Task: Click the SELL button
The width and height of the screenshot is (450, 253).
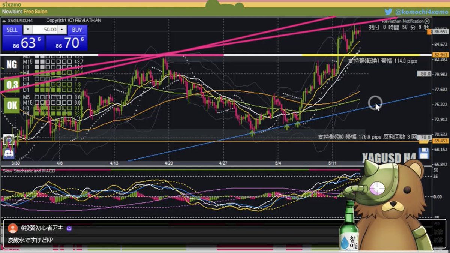Action: click(x=12, y=30)
